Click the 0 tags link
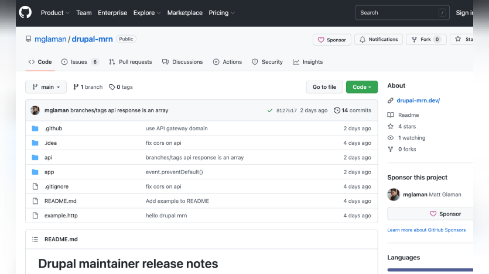 point(121,87)
